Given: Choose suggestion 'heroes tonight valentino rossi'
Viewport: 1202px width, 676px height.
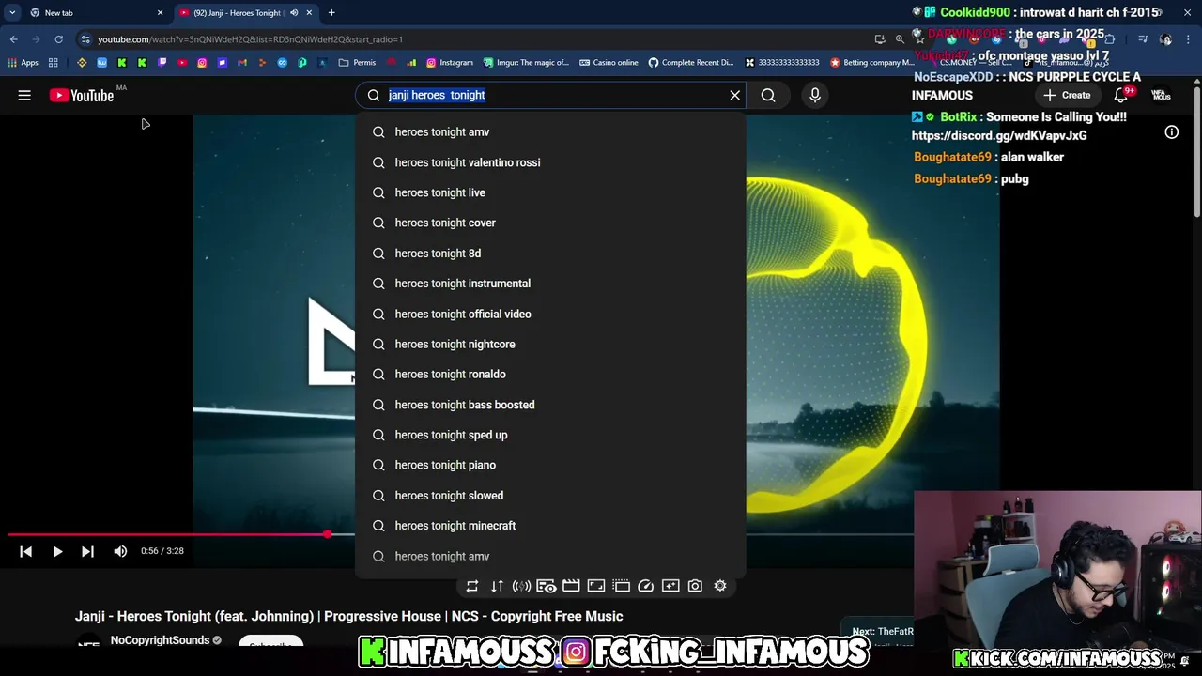Looking at the screenshot, I should 550,162.
